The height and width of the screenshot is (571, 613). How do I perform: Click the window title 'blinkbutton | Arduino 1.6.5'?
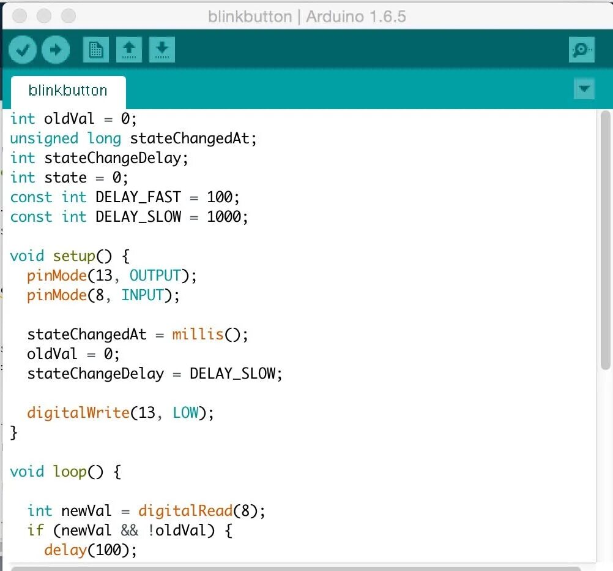click(307, 17)
